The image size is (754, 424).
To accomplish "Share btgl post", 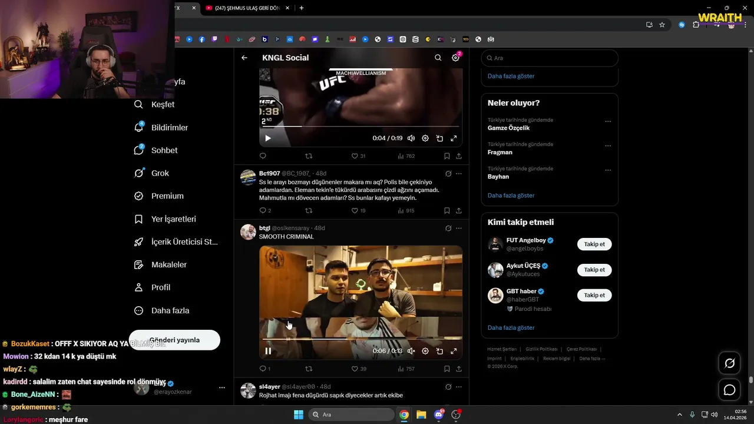I will 458,369.
